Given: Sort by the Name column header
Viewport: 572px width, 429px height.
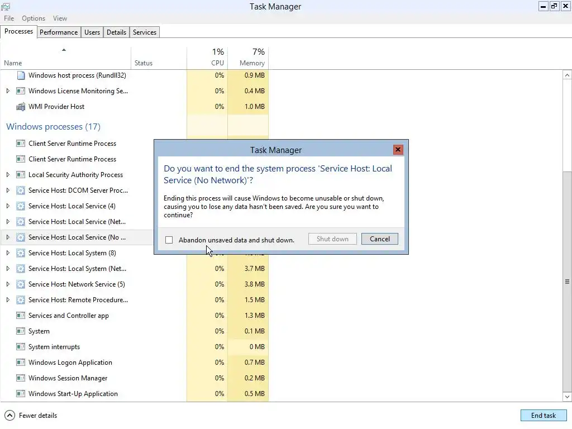Looking at the screenshot, I should pos(66,58).
